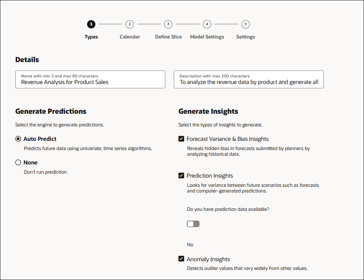Flip the prediction data availability switch
The height and width of the screenshot is (280, 364).
(x=193, y=224)
